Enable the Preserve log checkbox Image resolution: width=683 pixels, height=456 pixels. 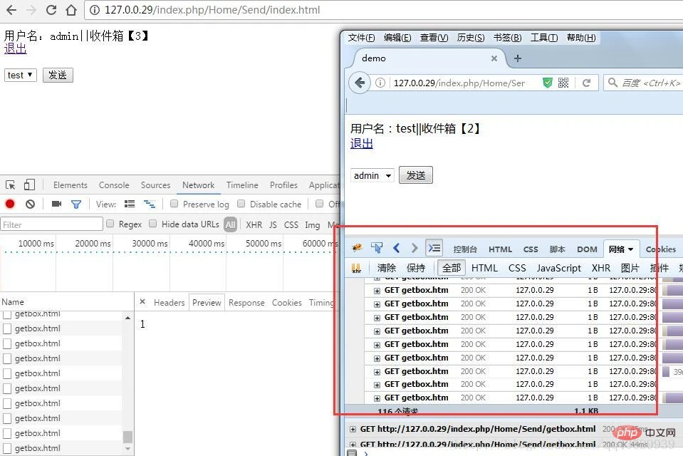click(x=174, y=204)
